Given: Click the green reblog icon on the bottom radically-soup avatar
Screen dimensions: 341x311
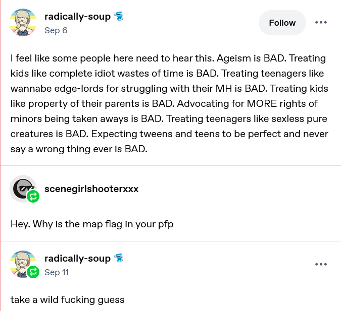Looking at the screenshot, I should 33,273.
